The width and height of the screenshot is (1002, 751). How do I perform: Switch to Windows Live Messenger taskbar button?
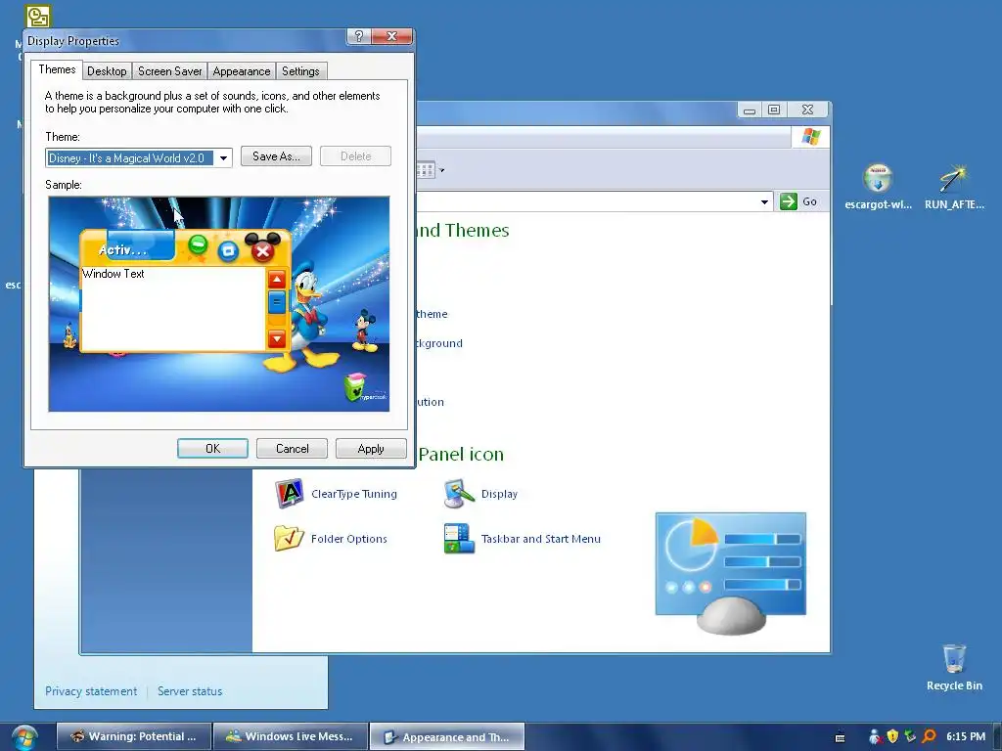pyautogui.click(x=290, y=736)
